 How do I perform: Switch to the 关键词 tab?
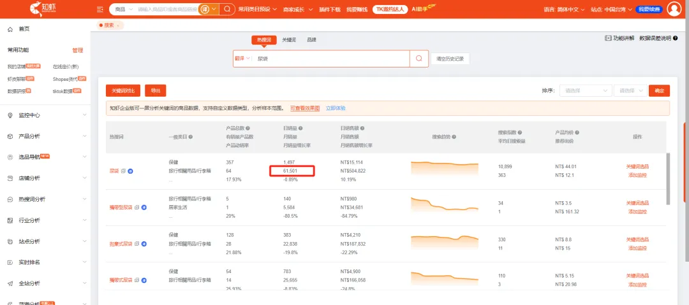[x=289, y=39]
